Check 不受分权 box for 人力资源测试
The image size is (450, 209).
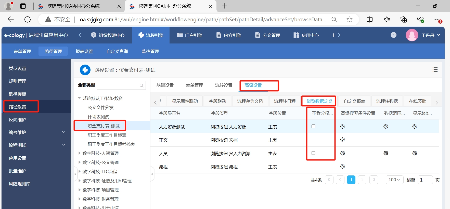[x=313, y=126]
